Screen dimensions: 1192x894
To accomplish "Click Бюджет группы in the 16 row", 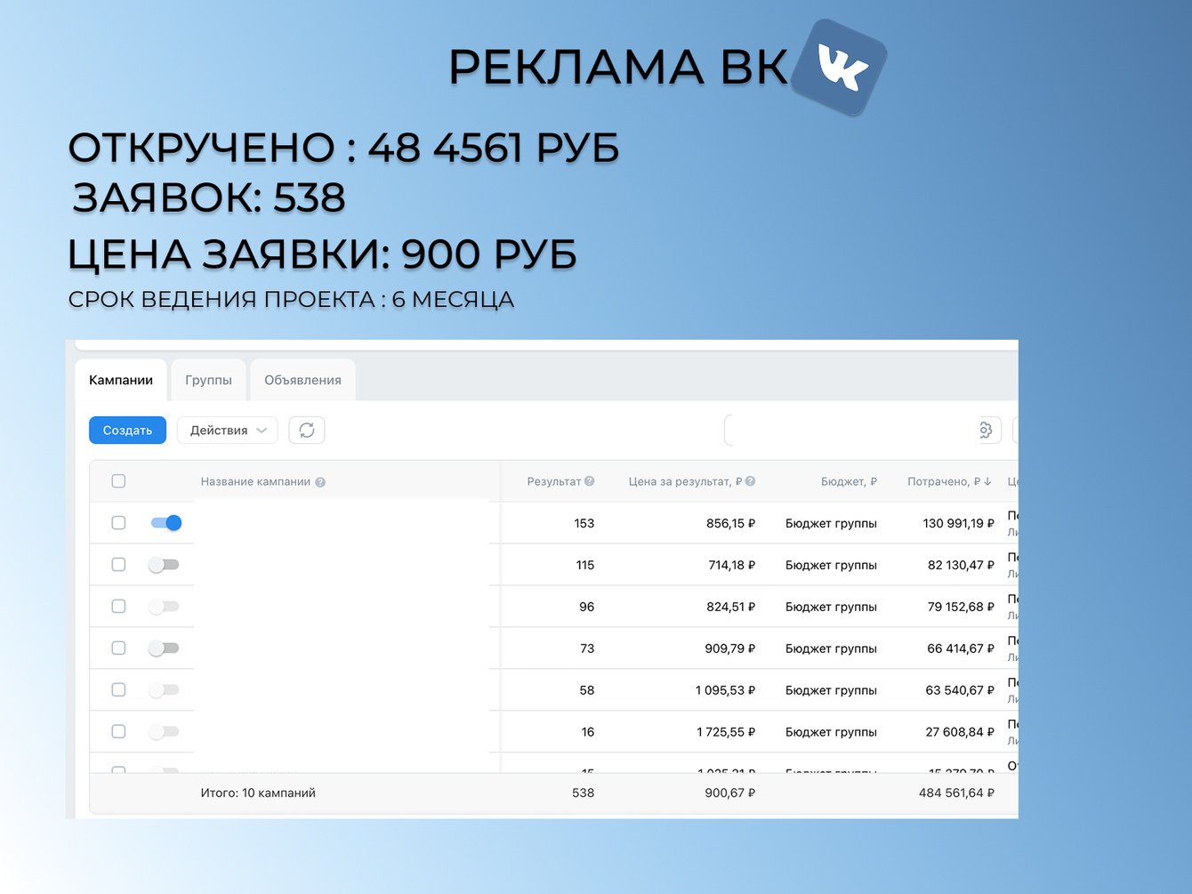I will click(x=831, y=732).
